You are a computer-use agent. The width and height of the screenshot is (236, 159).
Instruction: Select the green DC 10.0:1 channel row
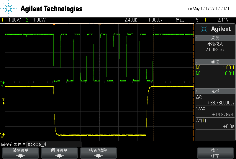click(x=215, y=73)
